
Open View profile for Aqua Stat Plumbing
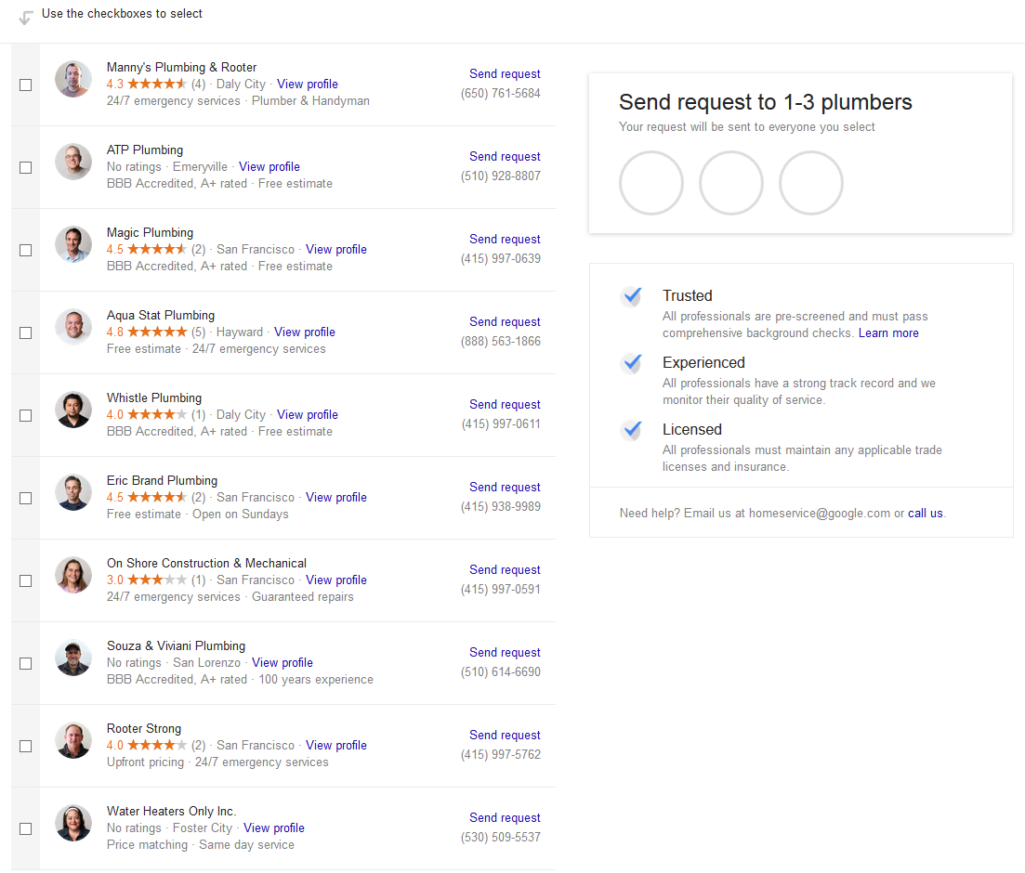click(305, 332)
